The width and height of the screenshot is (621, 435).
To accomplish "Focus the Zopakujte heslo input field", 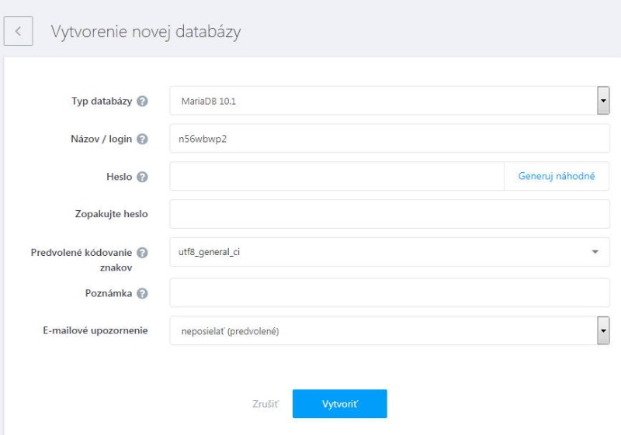I will 390,214.
